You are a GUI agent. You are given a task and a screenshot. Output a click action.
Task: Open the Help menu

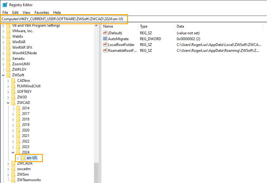(x=57, y=13)
